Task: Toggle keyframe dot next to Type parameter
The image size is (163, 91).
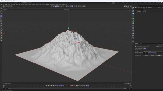Action: 135,51
